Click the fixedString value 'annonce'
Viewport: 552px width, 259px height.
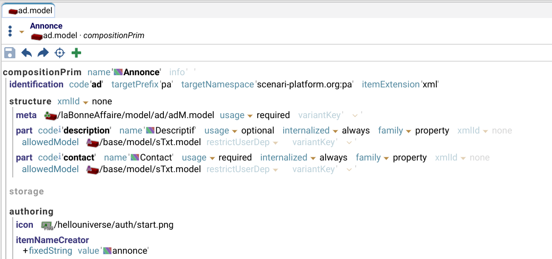click(x=129, y=251)
